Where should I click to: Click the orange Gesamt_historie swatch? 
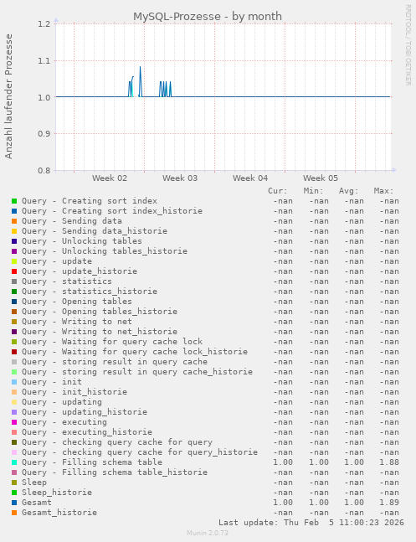click(14, 513)
